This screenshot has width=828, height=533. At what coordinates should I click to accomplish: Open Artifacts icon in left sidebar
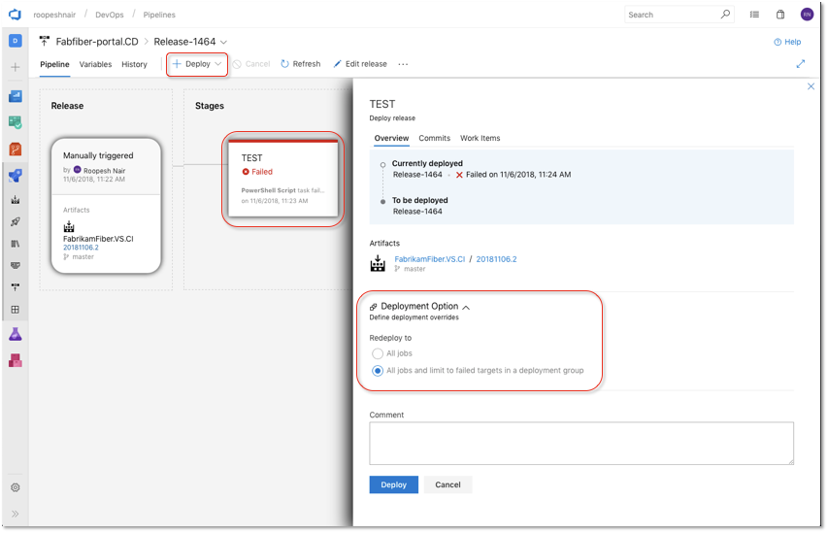point(16,361)
